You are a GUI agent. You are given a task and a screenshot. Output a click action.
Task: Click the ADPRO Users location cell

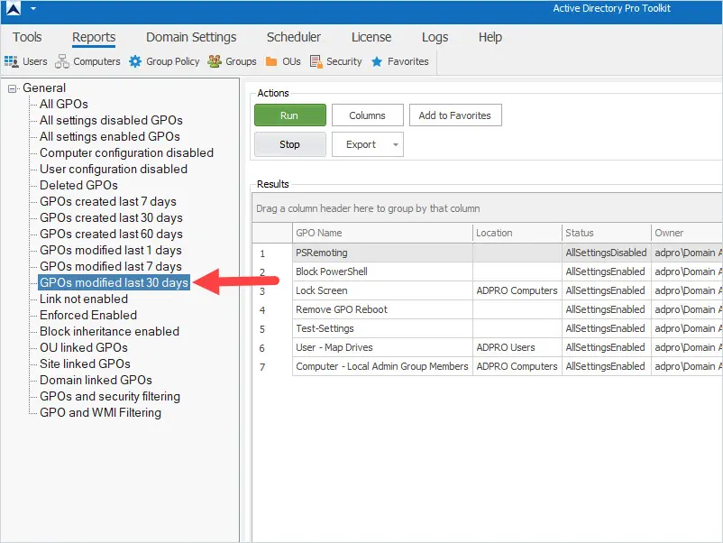click(517, 347)
